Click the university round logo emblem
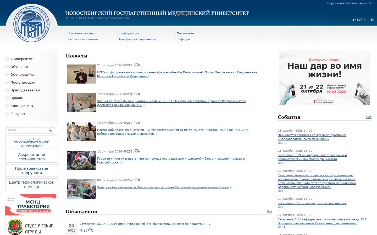This screenshot has height=235, width=377. coord(31,25)
